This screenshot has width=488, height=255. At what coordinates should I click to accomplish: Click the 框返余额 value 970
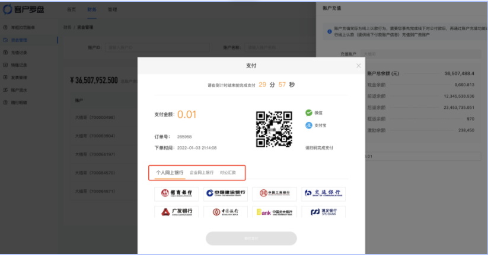(471, 119)
